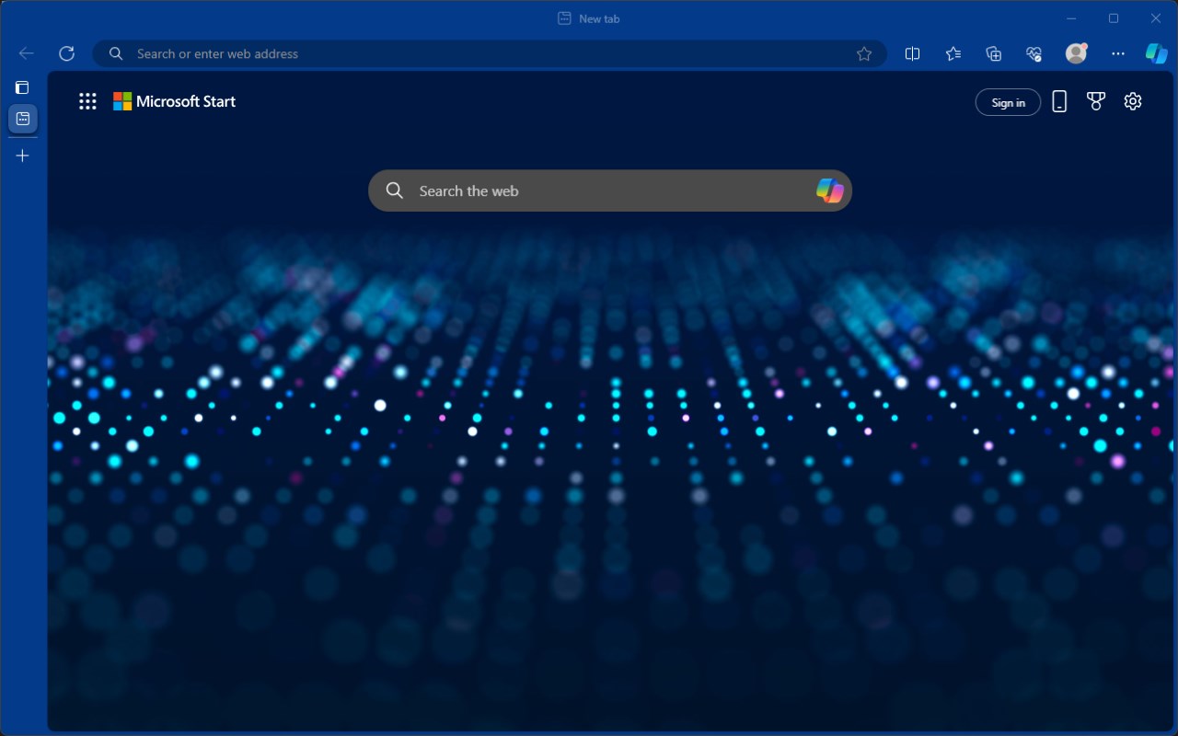Screen dimensions: 1178x736
Task: Refresh the page with the reload icon
Action: pos(66,53)
